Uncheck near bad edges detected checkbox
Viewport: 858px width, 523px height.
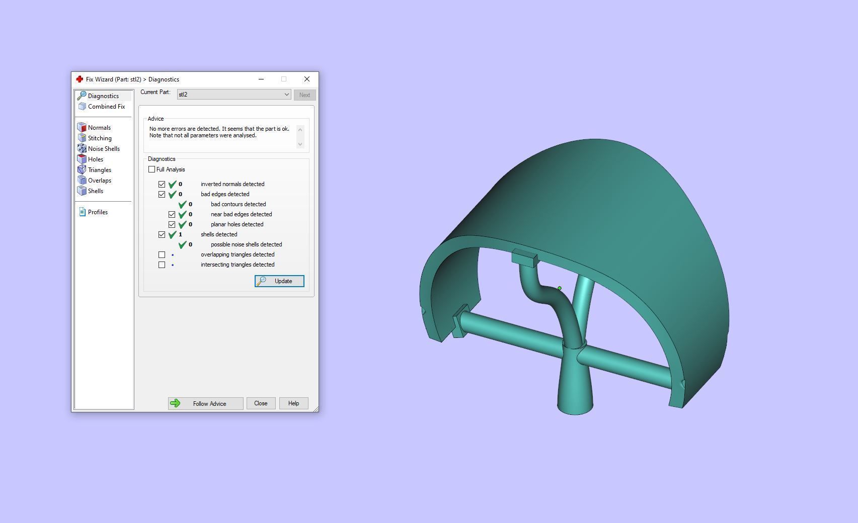coord(172,214)
